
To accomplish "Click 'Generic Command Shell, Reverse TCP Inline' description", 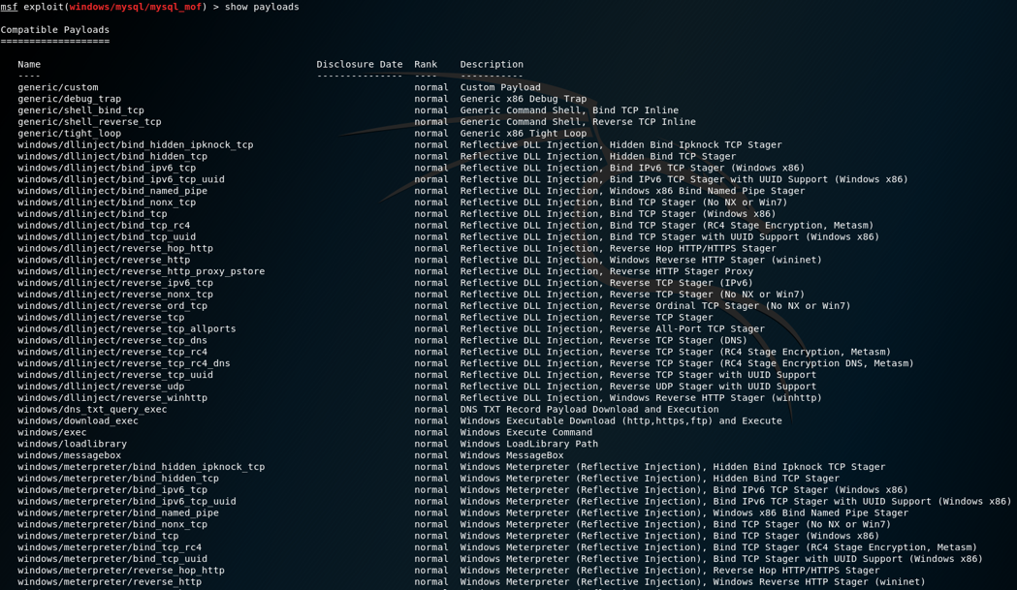I will [578, 122].
